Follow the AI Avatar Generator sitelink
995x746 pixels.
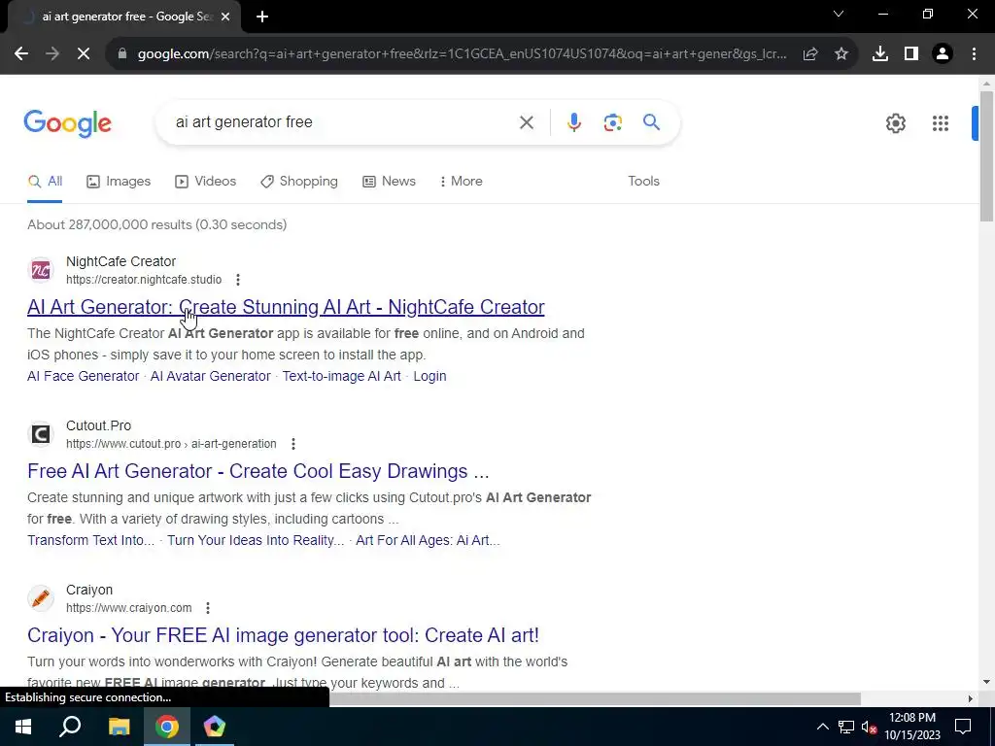[x=211, y=376]
